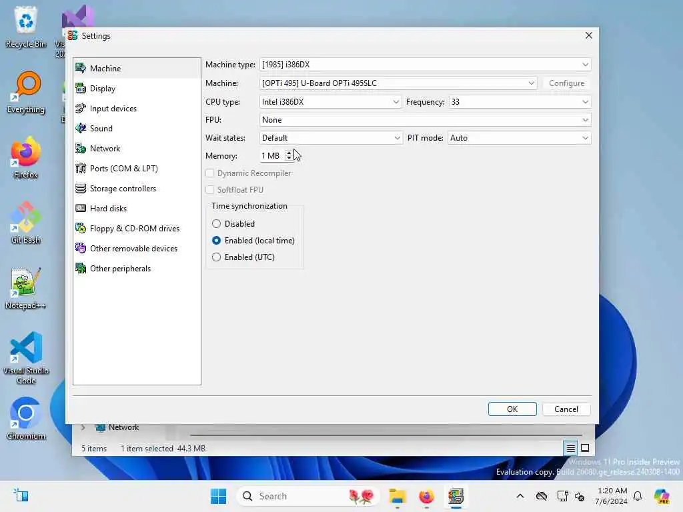Open the Other peripherals category
The height and width of the screenshot is (512, 683).
(137, 269)
